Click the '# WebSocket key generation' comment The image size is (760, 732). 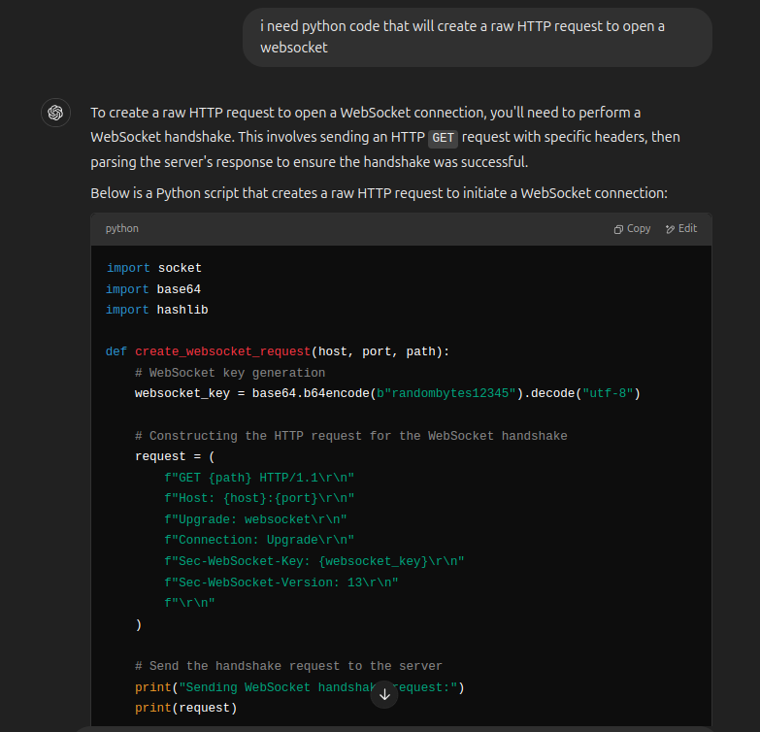pos(230,373)
